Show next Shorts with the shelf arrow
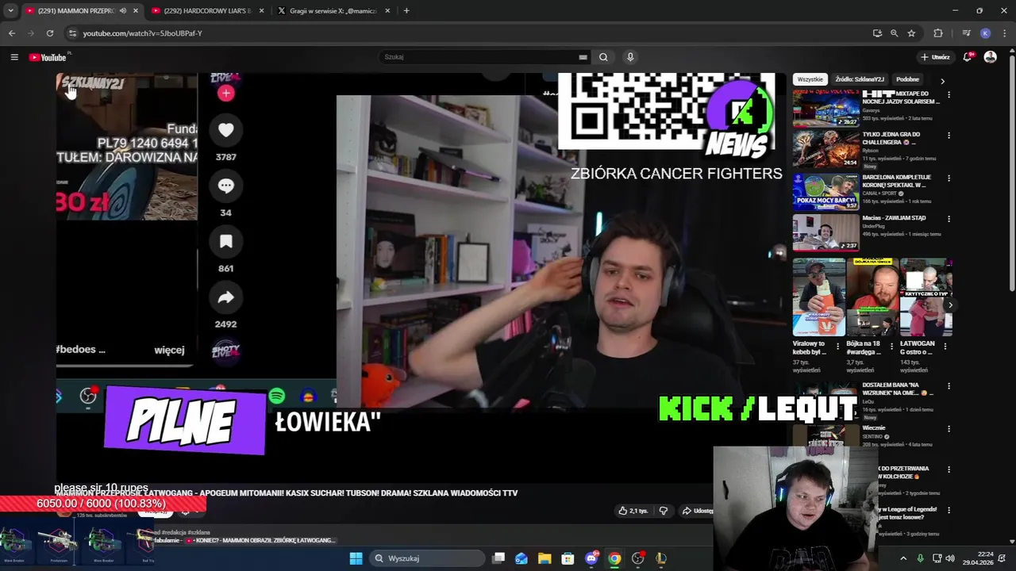 [x=950, y=305]
